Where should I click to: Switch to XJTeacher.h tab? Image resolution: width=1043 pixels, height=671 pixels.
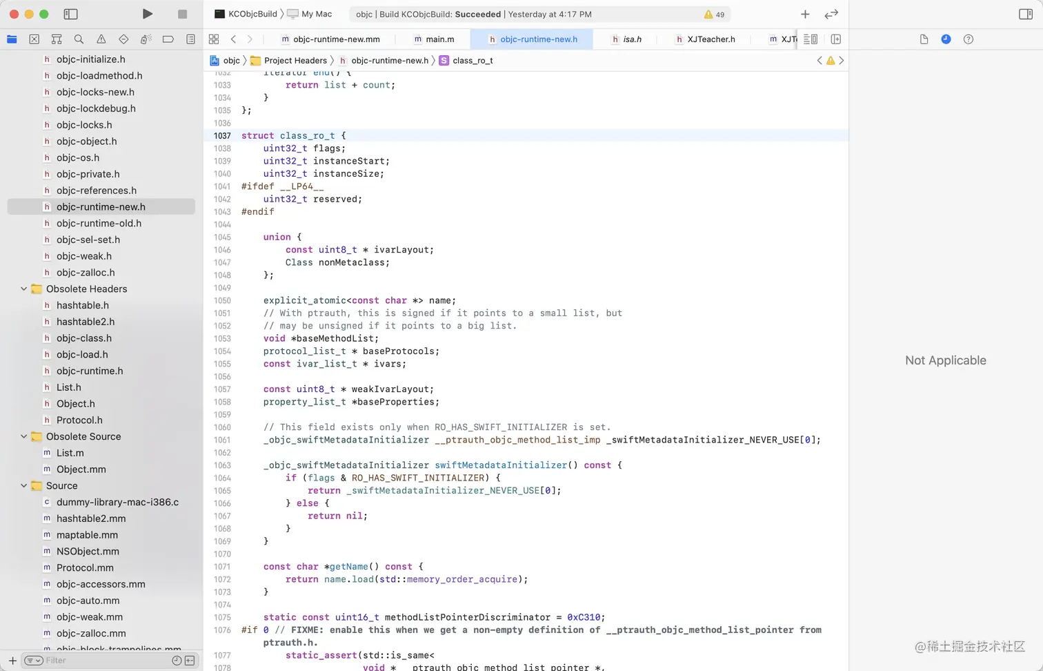click(x=705, y=39)
